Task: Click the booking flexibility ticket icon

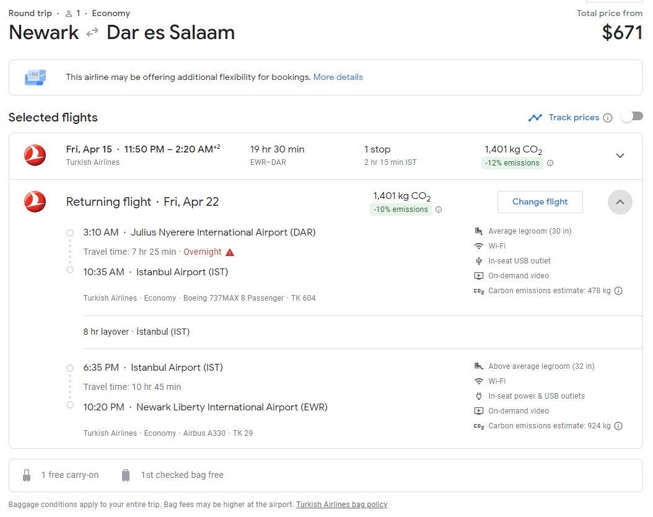Action: point(35,77)
